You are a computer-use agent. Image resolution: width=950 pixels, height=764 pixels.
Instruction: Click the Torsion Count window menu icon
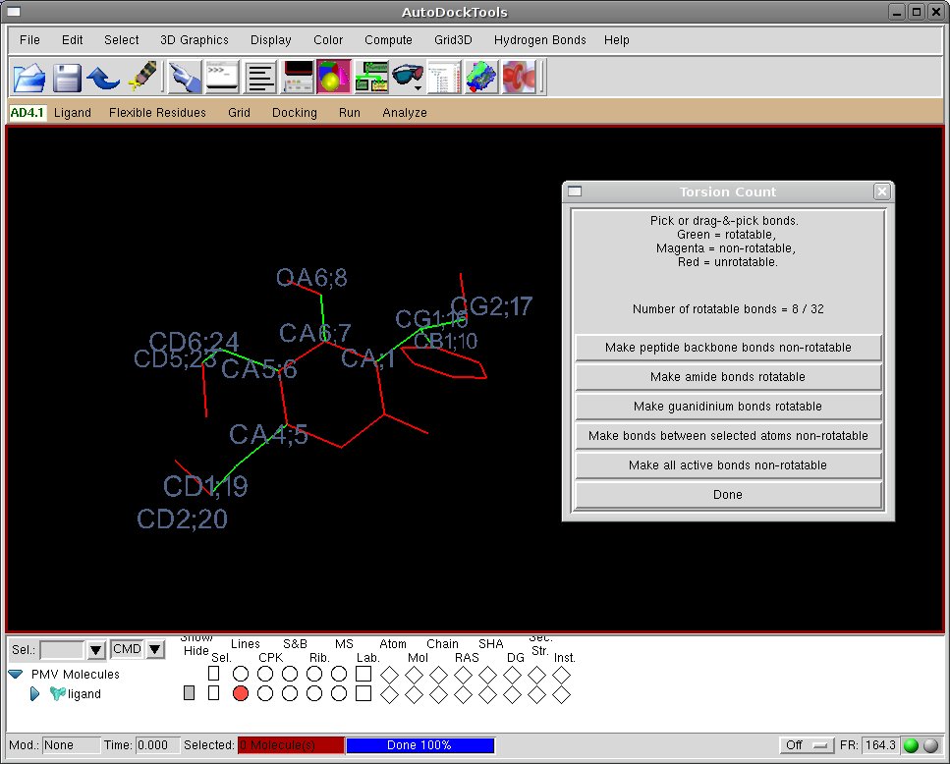tap(575, 191)
